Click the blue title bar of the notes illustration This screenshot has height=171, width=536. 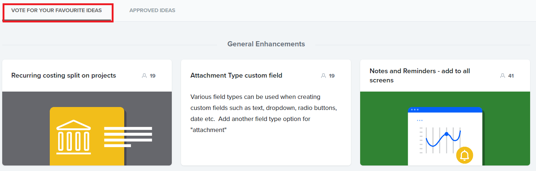point(445,110)
